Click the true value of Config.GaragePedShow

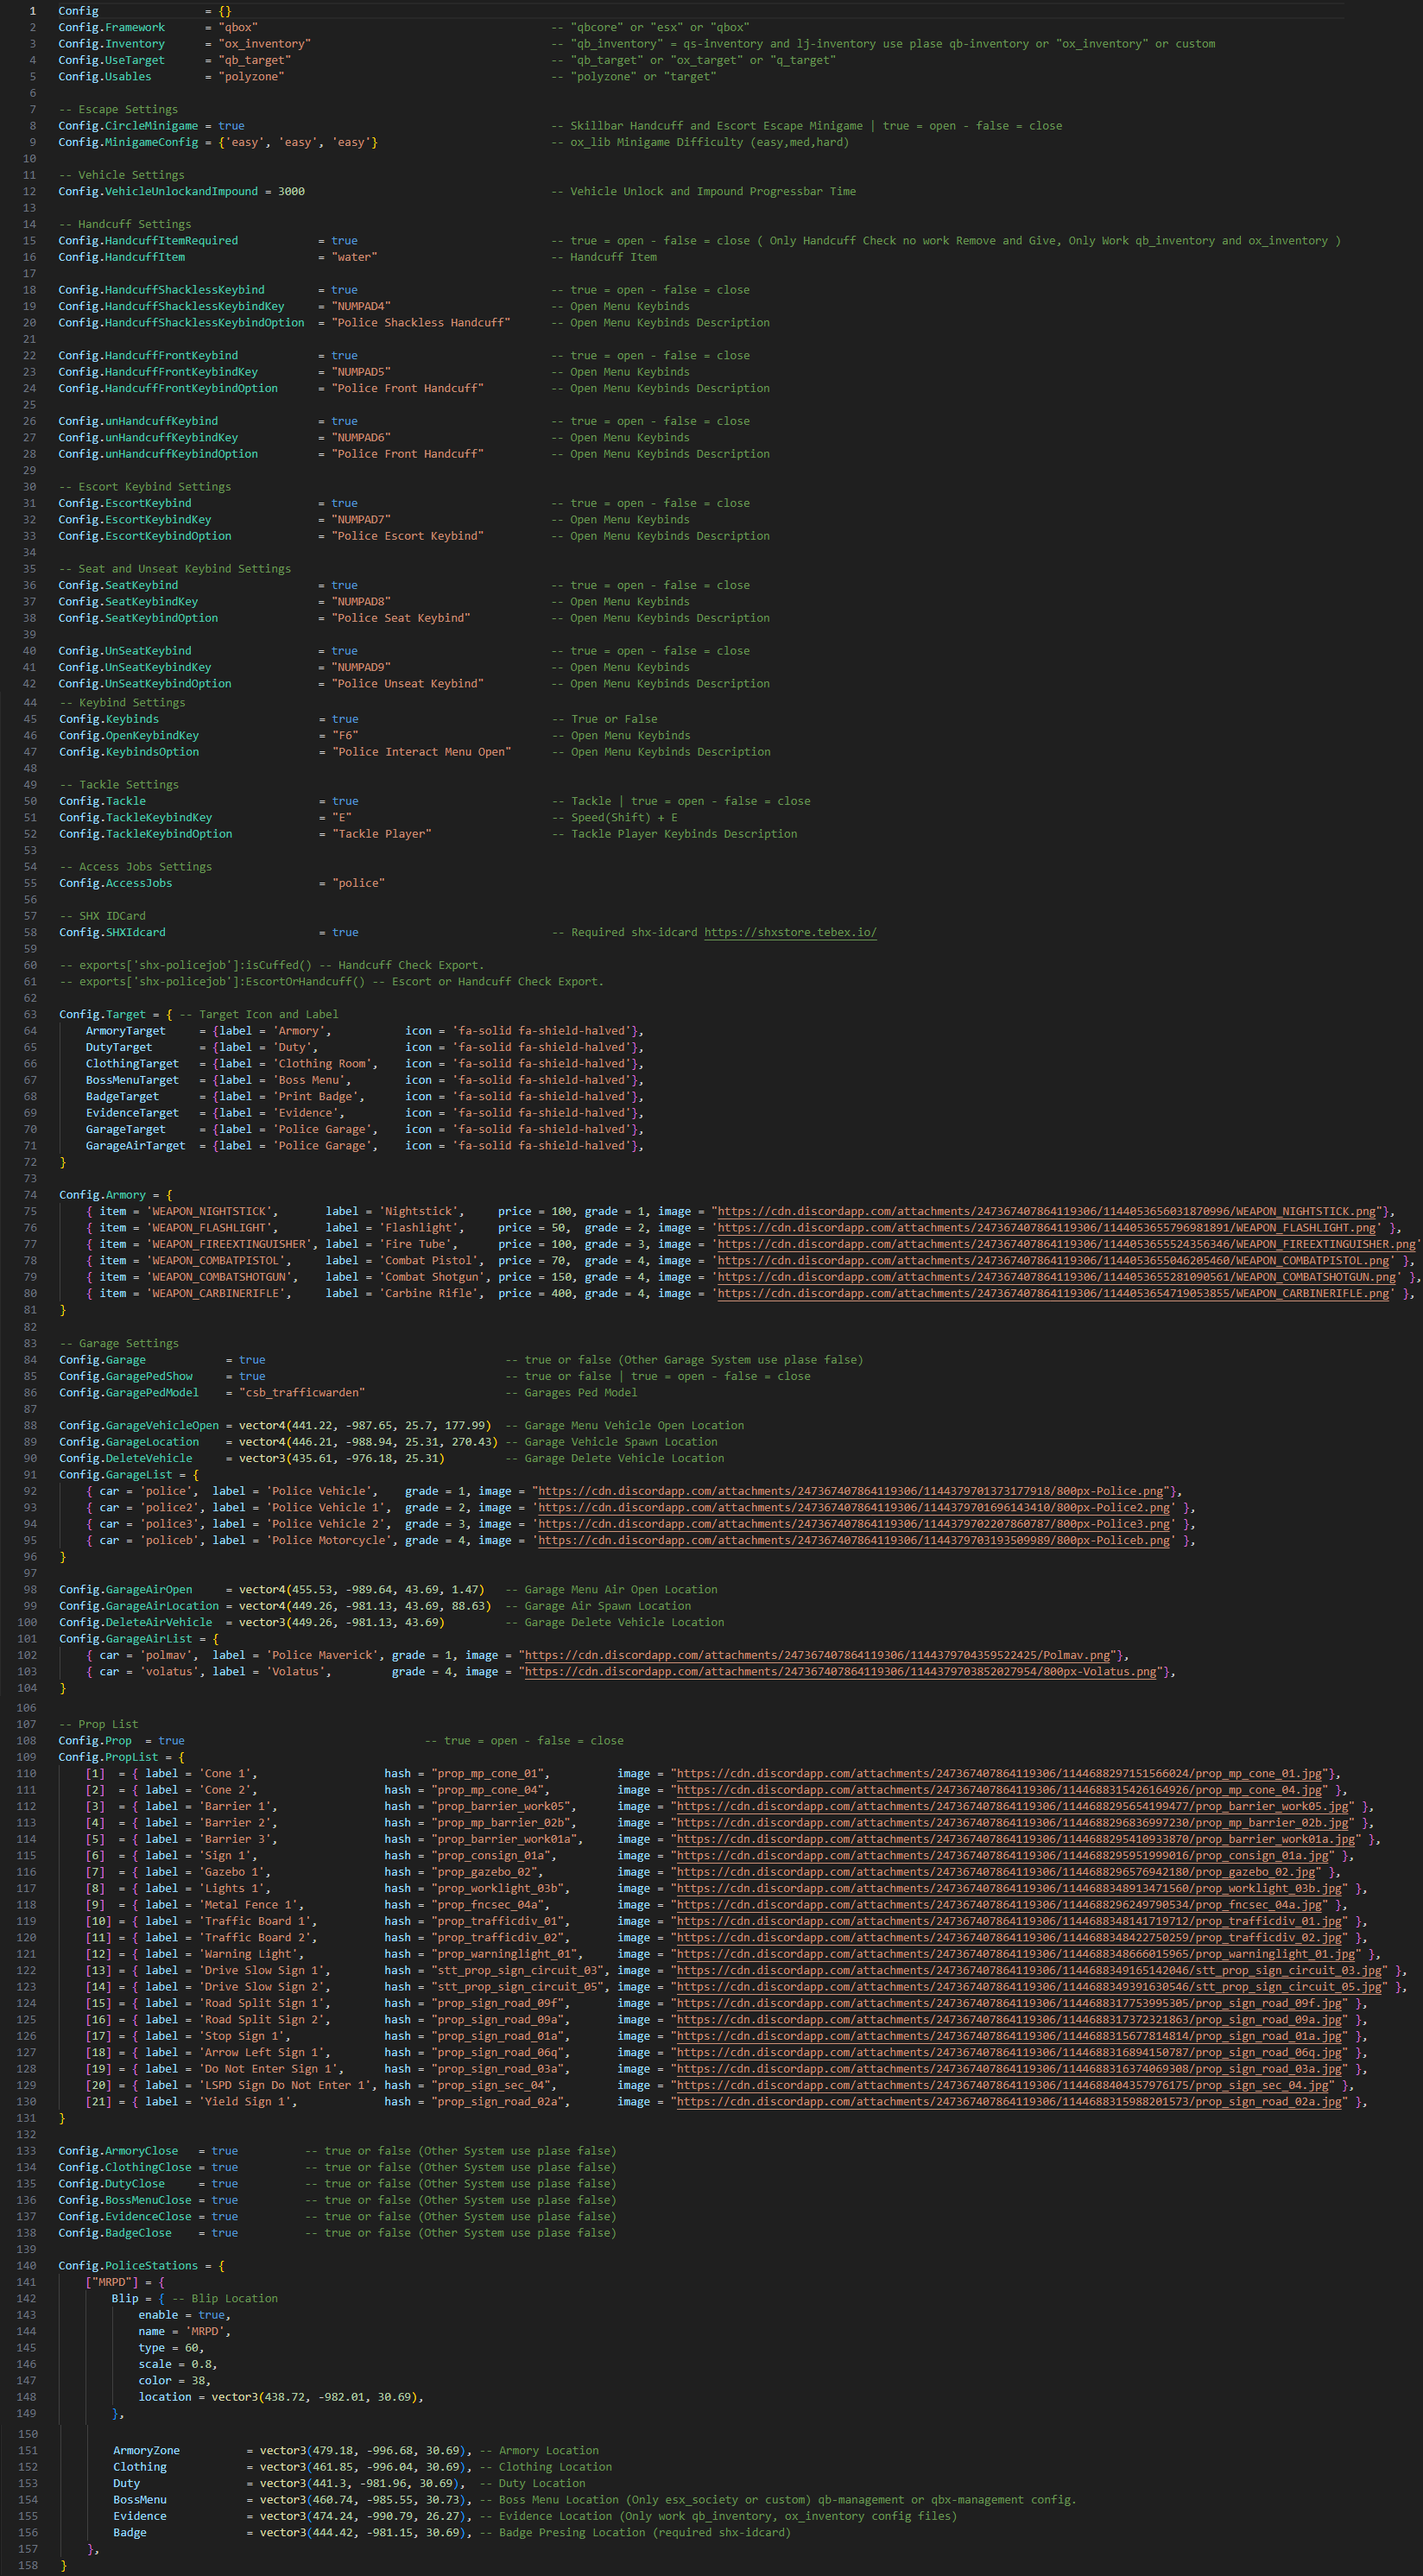(252, 1376)
